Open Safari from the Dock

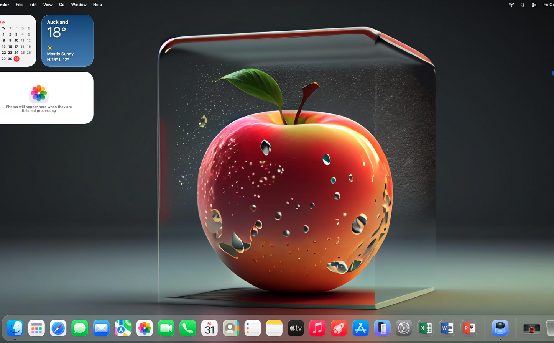click(x=58, y=328)
